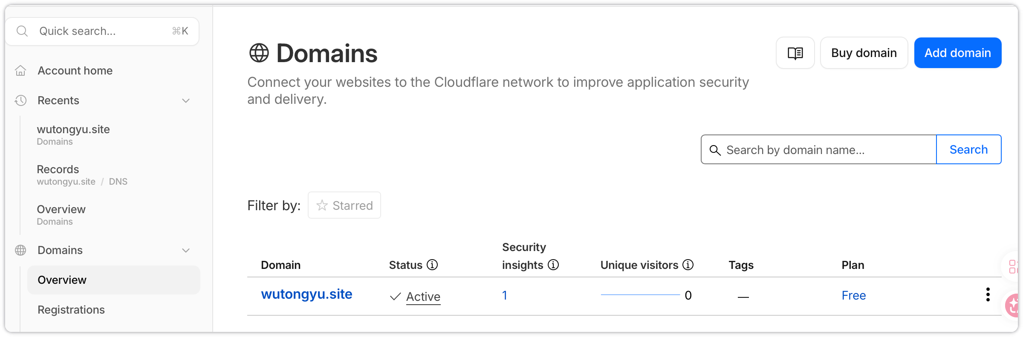The image size is (1023, 337).
Task: Click the Active status label
Action: pyautogui.click(x=423, y=297)
